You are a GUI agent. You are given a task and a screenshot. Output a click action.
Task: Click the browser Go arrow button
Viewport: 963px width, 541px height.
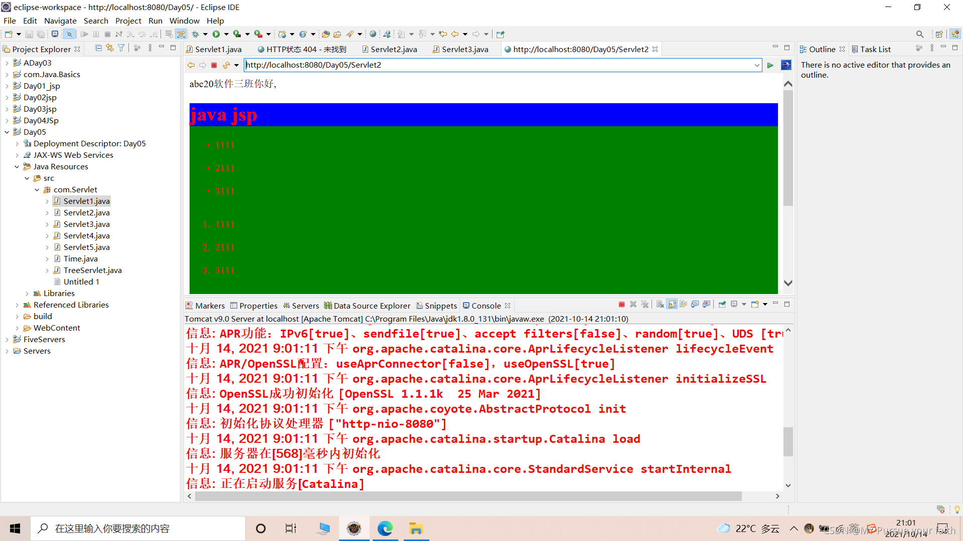(770, 65)
